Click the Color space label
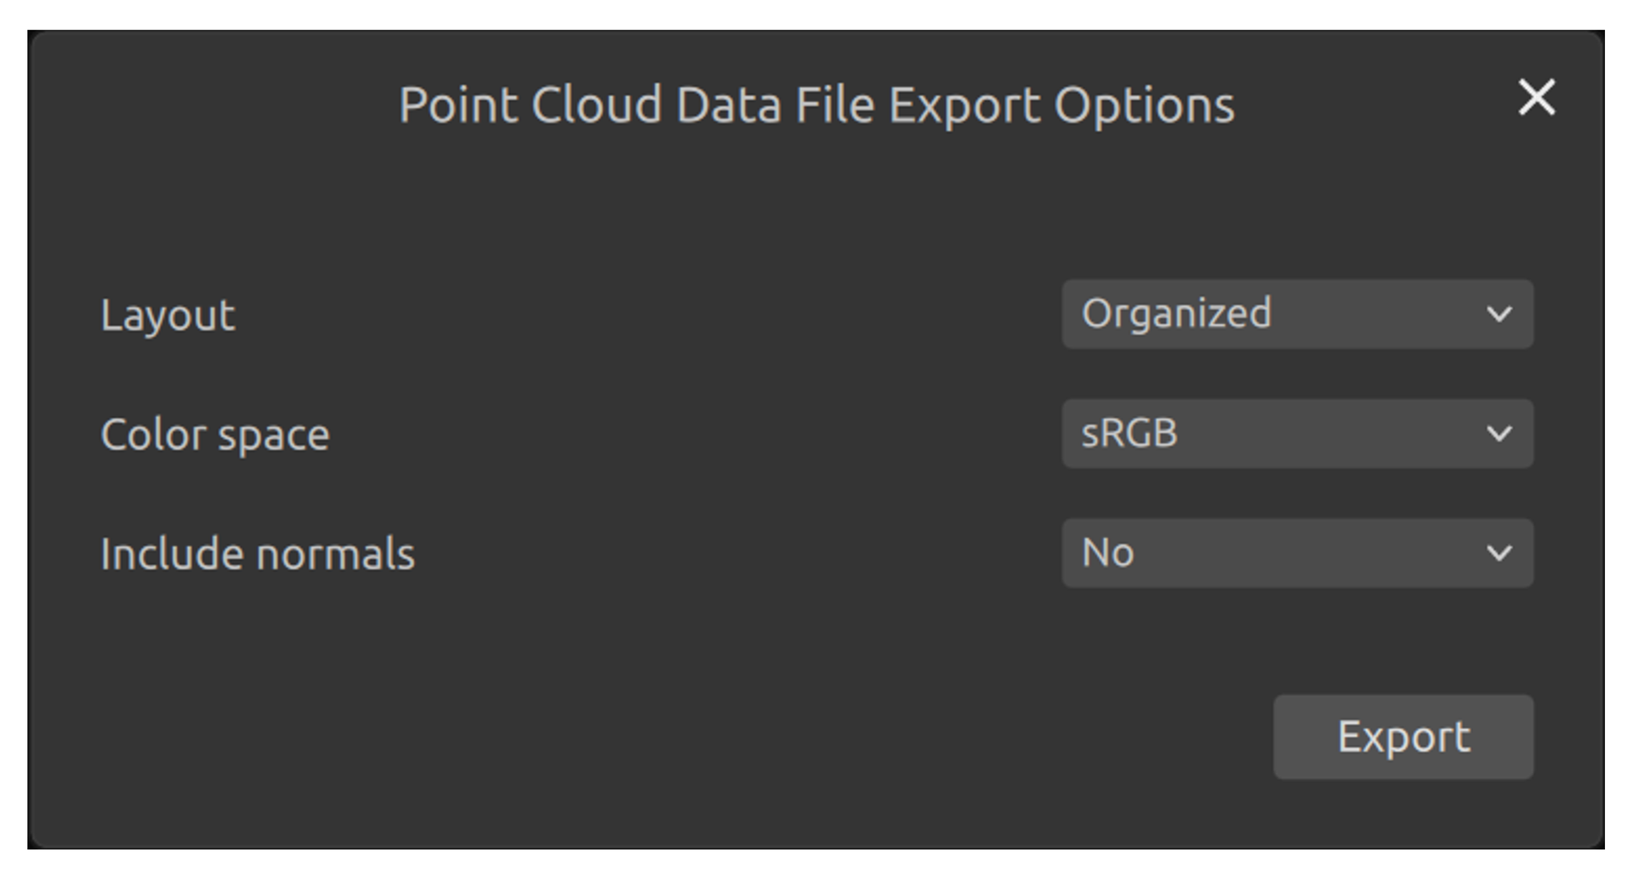The image size is (1633, 880). (x=214, y=435)
